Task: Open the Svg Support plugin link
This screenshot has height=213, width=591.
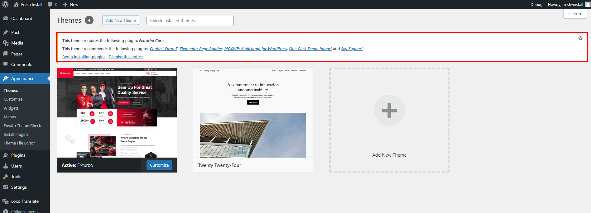Action: coord(352,49)
